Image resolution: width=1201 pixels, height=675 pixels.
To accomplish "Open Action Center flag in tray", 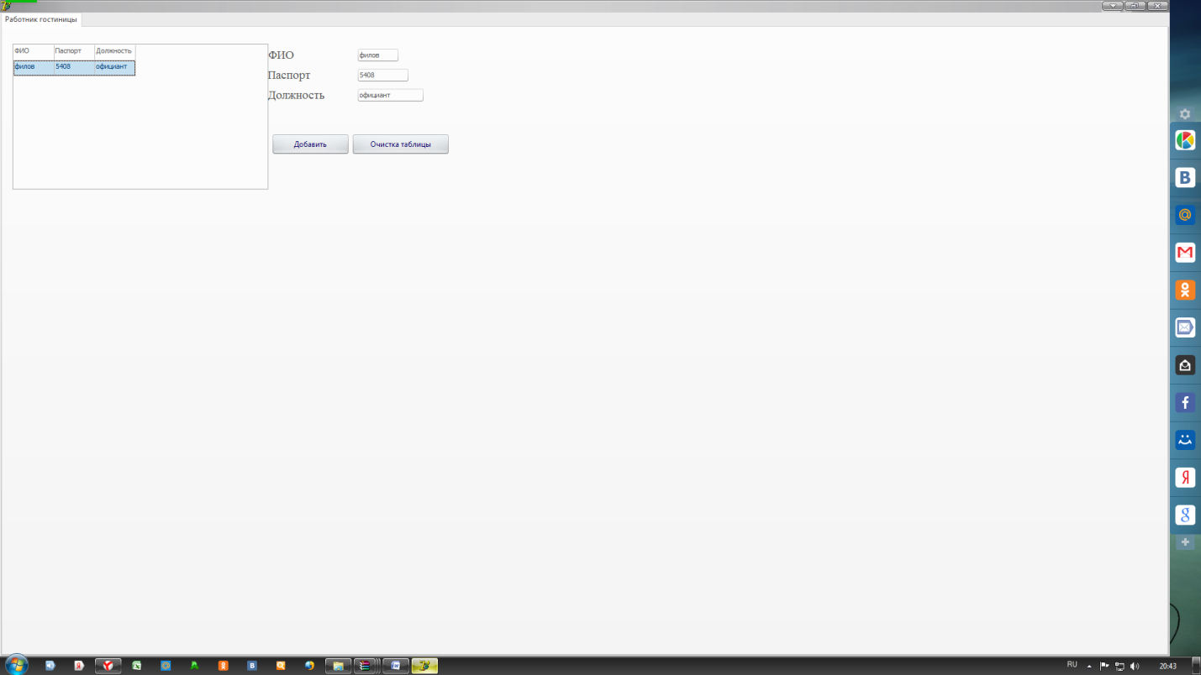I will pos(1104,666).
